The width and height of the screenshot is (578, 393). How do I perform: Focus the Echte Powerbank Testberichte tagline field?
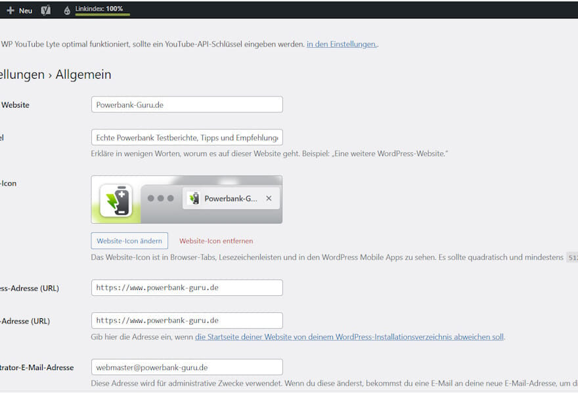[187, 137]
